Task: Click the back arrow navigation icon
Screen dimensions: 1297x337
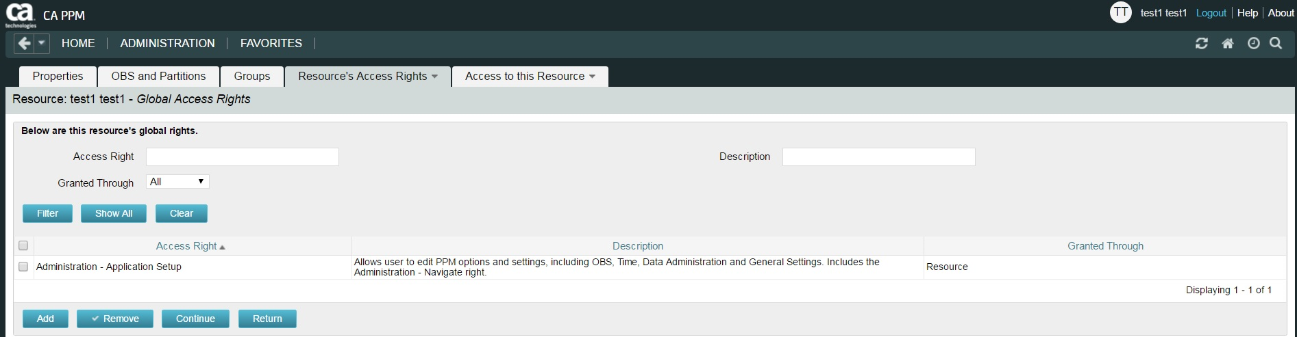Action: (x=24, y=44)
